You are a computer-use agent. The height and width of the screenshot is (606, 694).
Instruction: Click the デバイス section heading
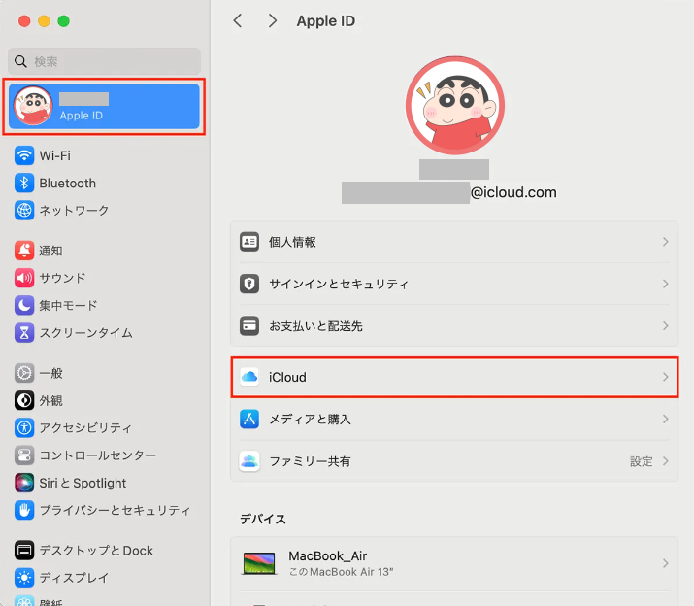click(263, 519)
